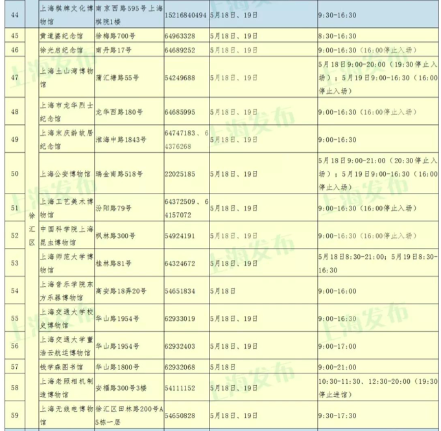The image size is (441, 431).
Task: Click the phone number 64963328
Action: point(180,36)
